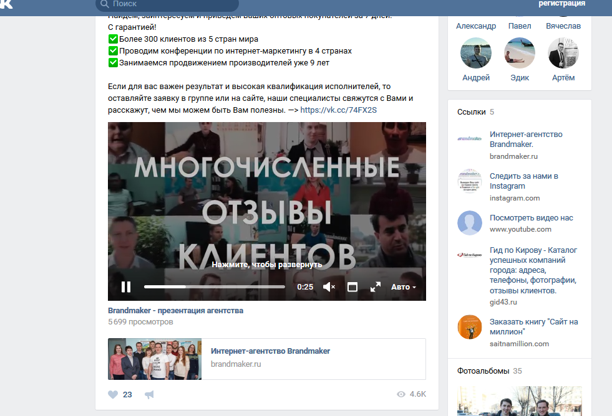
Task: Open the Интернет-агентство Brandmaker link card title
Action: click(x=271, y=351)
